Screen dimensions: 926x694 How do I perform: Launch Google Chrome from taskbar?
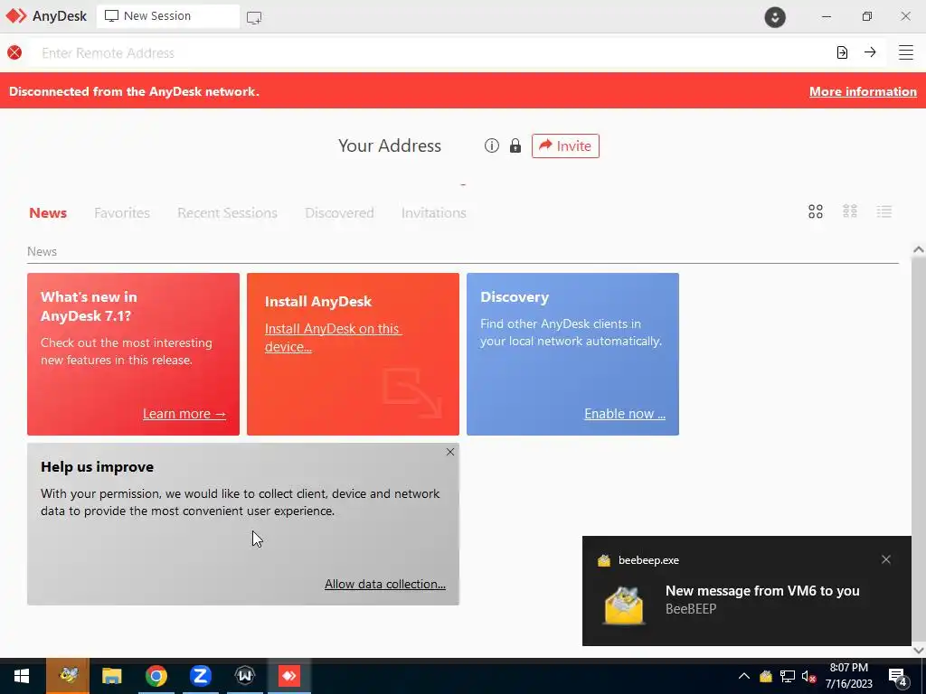pyautogui.click(x=156, y=676)
